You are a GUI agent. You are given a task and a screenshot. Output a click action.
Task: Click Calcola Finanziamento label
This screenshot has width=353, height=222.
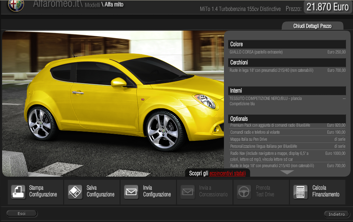pos(326,191)
